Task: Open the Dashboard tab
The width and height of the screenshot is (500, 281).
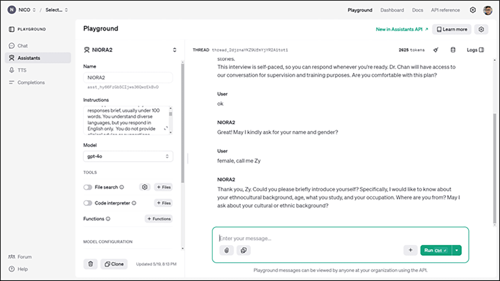Action: pyautogui.click(x=392, y=10)
